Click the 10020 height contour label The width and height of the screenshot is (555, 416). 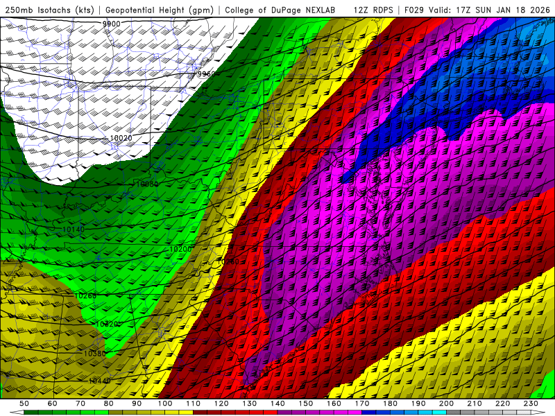pos(121,138)
